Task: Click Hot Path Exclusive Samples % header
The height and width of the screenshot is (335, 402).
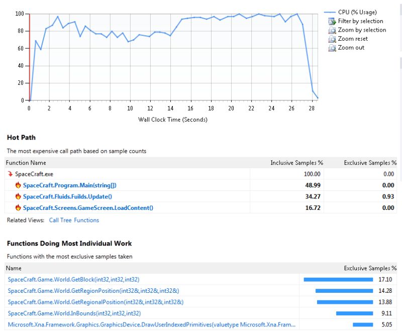Action: pos(370,163)
